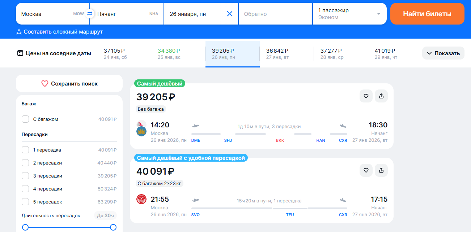Tick the 3 пересадки filter
471x232 pixels.
[25, 176]
